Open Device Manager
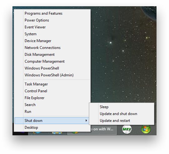The image size is (169, 154). [x=52, y=41]
